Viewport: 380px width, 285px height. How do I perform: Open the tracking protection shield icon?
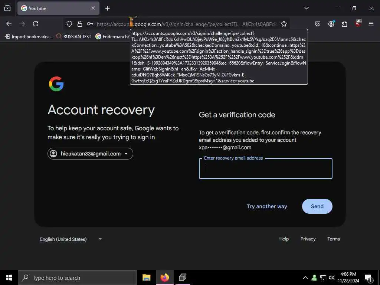tap(69, 24)
